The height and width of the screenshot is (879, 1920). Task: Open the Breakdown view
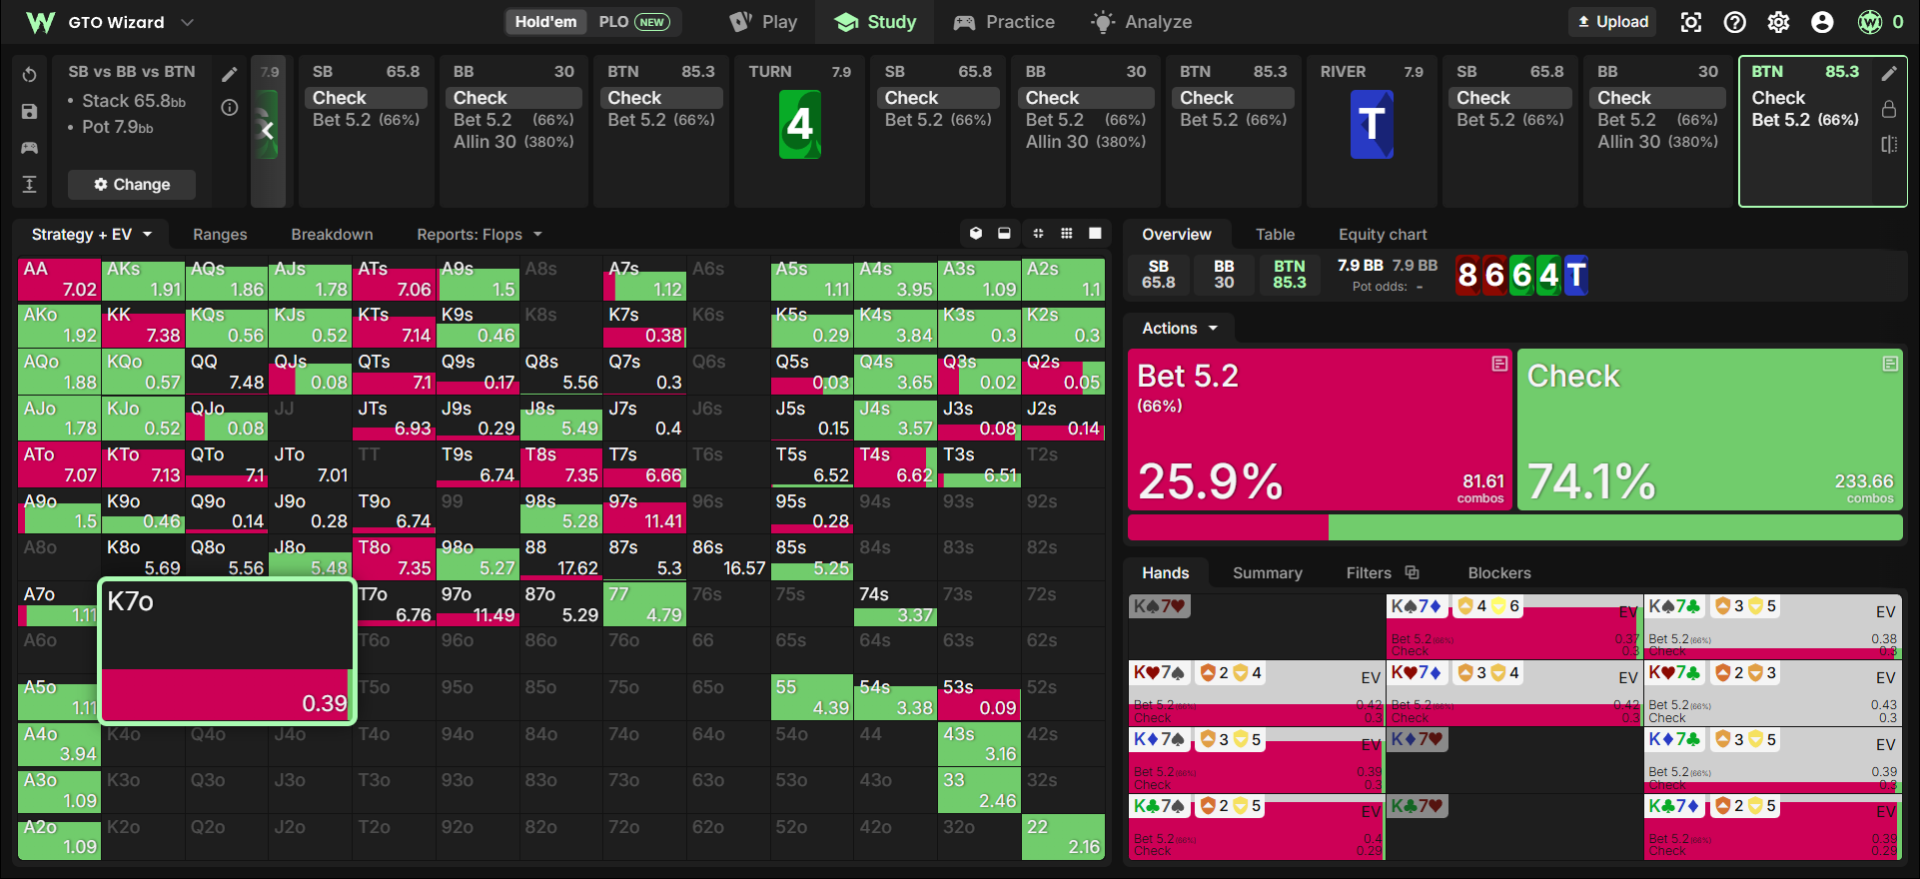coord(332,234)
